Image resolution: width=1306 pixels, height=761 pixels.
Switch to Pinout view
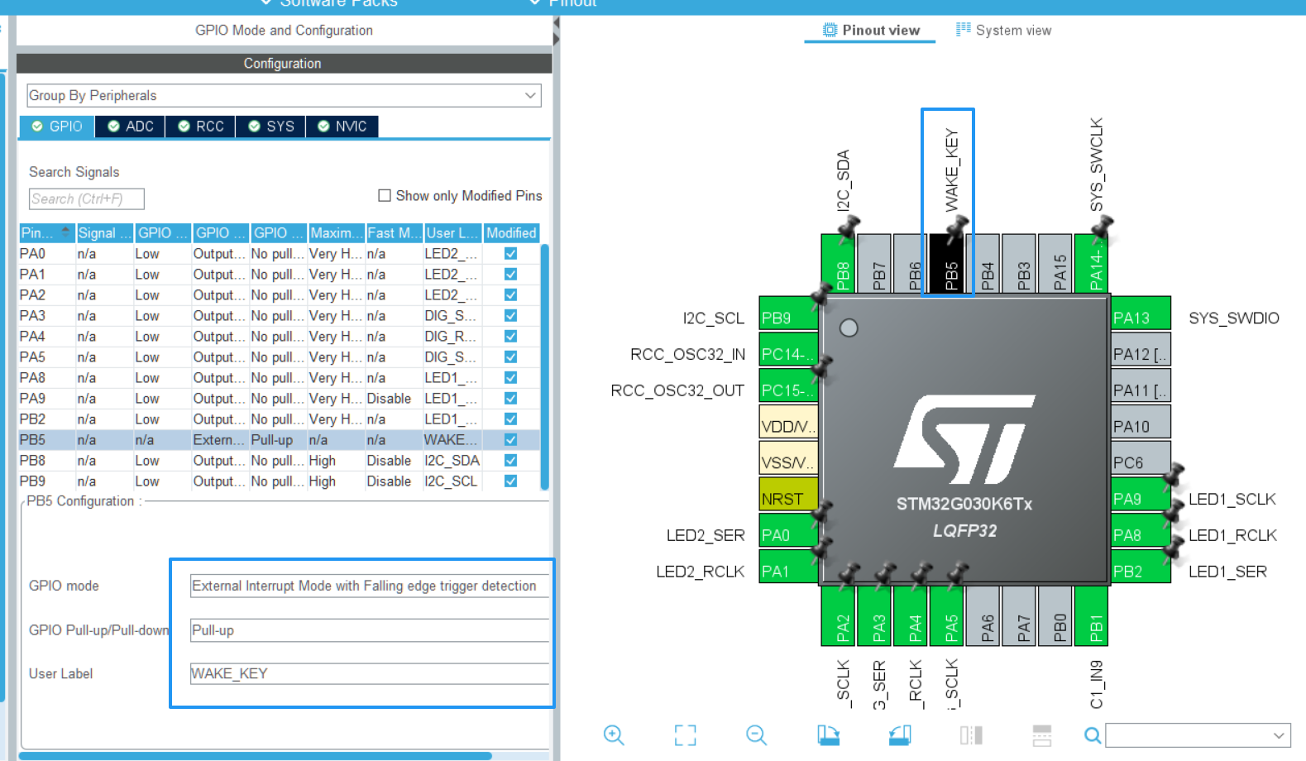871,31
